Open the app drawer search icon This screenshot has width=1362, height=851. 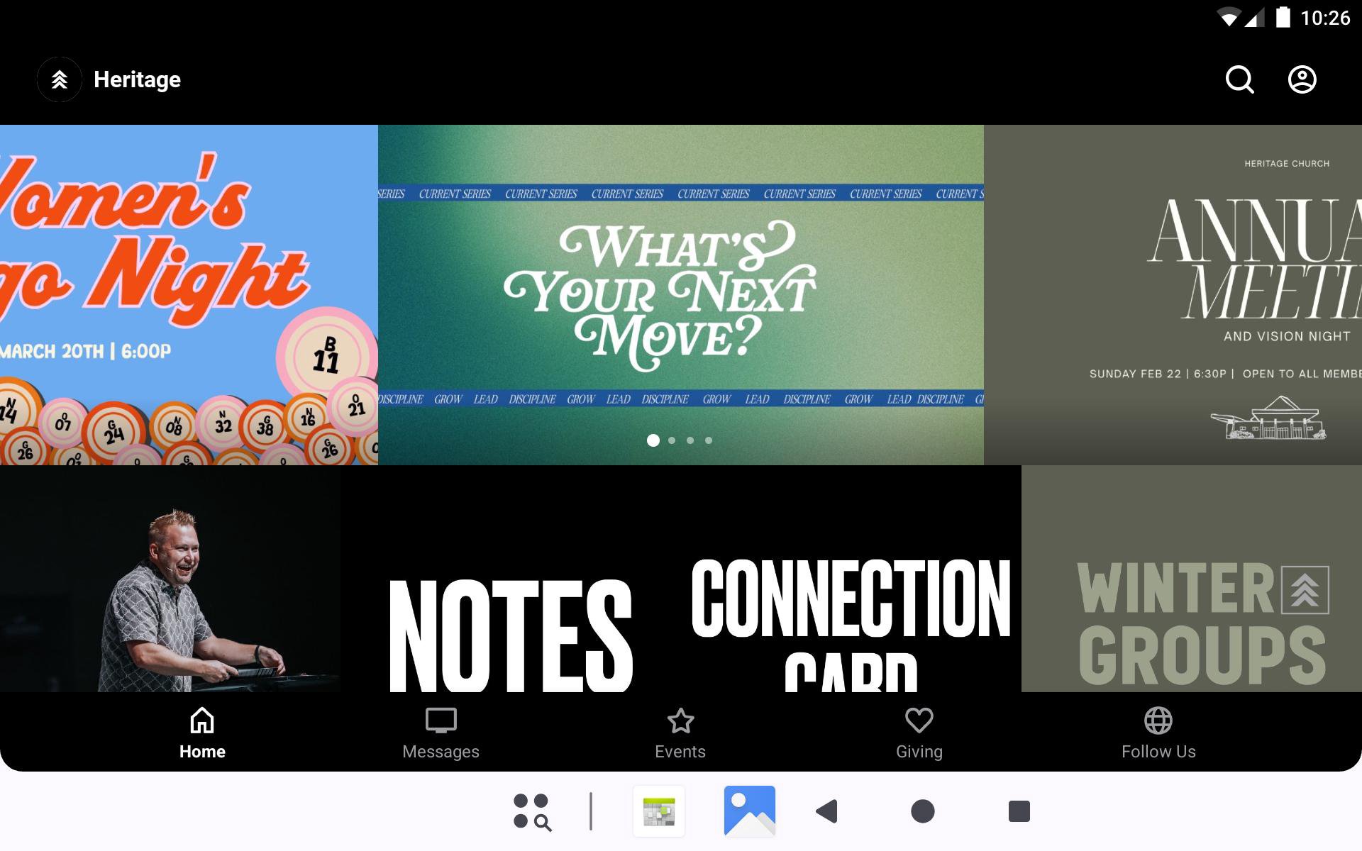[532, 811]
